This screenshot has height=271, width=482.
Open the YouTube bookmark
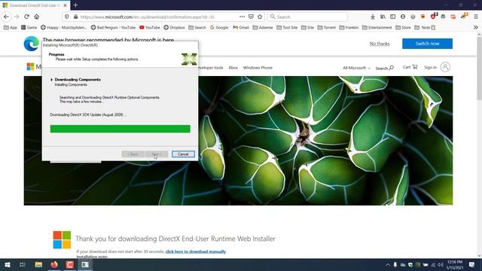(x=150, y=27)
